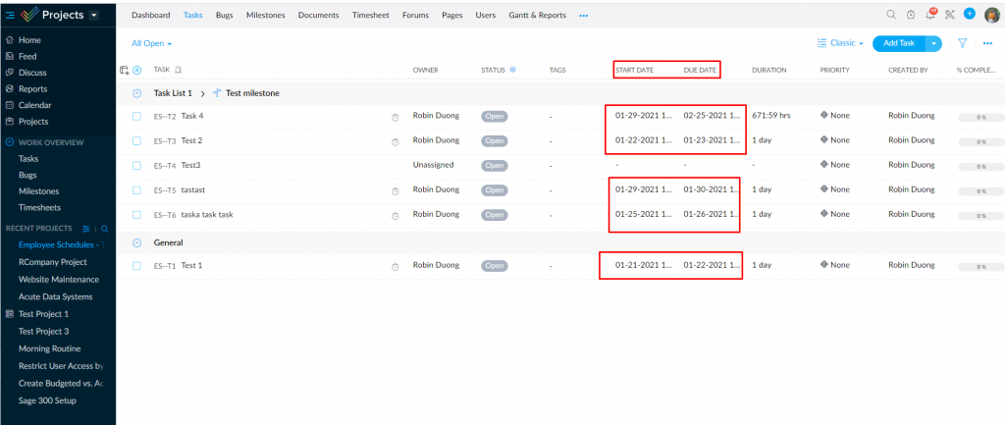Click the hamburger menu icon beside Projects
This screenshot has height=425, width=1005.
(x=10, y=15)
